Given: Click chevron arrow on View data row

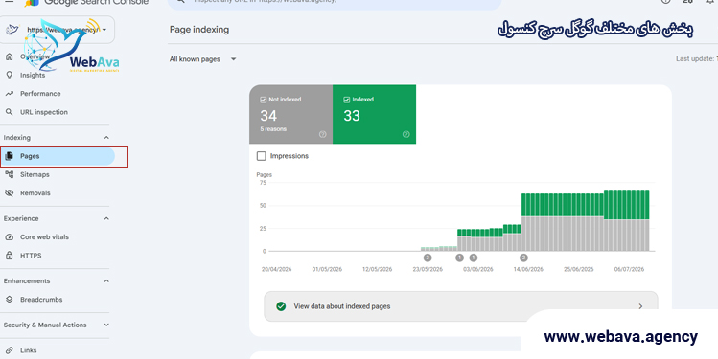Looking at the screenshot, I should pos(640,306).
